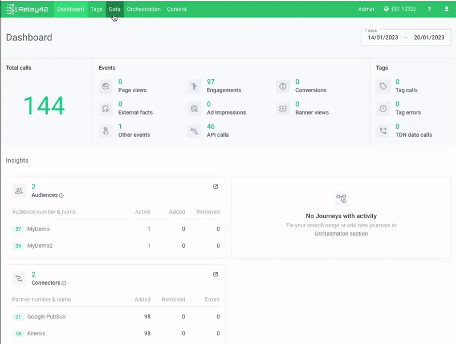Click the TDN data calls icon
This screenshot has width=456, height=344.
click(383, 131)
